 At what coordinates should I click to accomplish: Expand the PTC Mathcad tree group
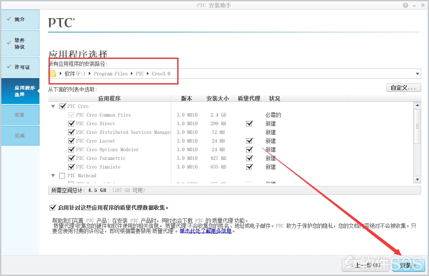click(x=53, y=175)
